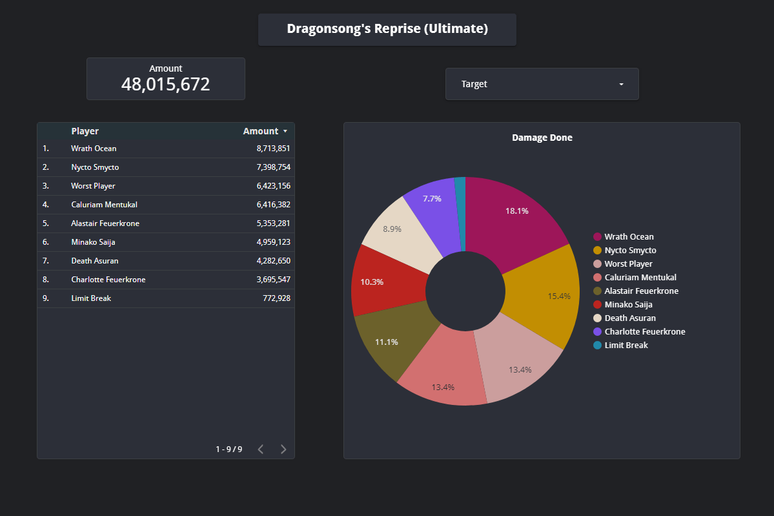This screenshot has height=516, width=774.
Task: Select Nycto Smycto in chart legend
Action: pos(630,251)
